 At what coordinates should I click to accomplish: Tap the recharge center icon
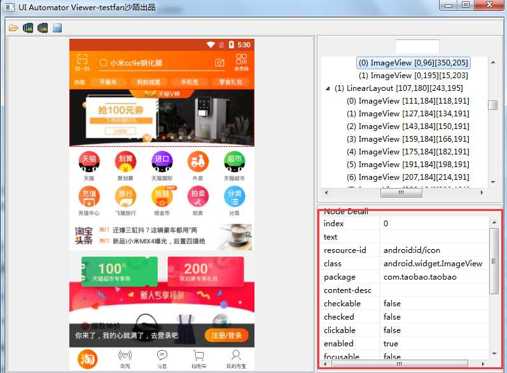(x=89, y=196)
